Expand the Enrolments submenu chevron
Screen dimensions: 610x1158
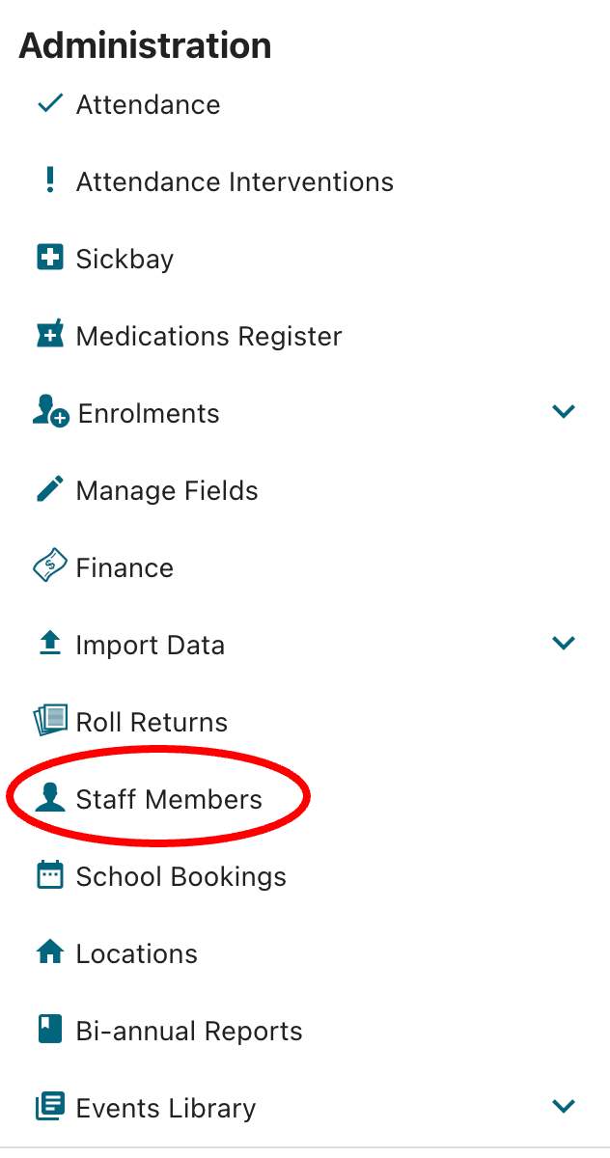tap(563, 412)
